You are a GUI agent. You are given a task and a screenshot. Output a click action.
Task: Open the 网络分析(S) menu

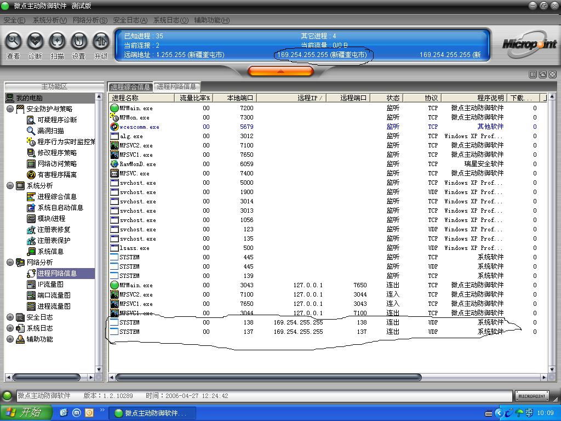pos(90,20)
